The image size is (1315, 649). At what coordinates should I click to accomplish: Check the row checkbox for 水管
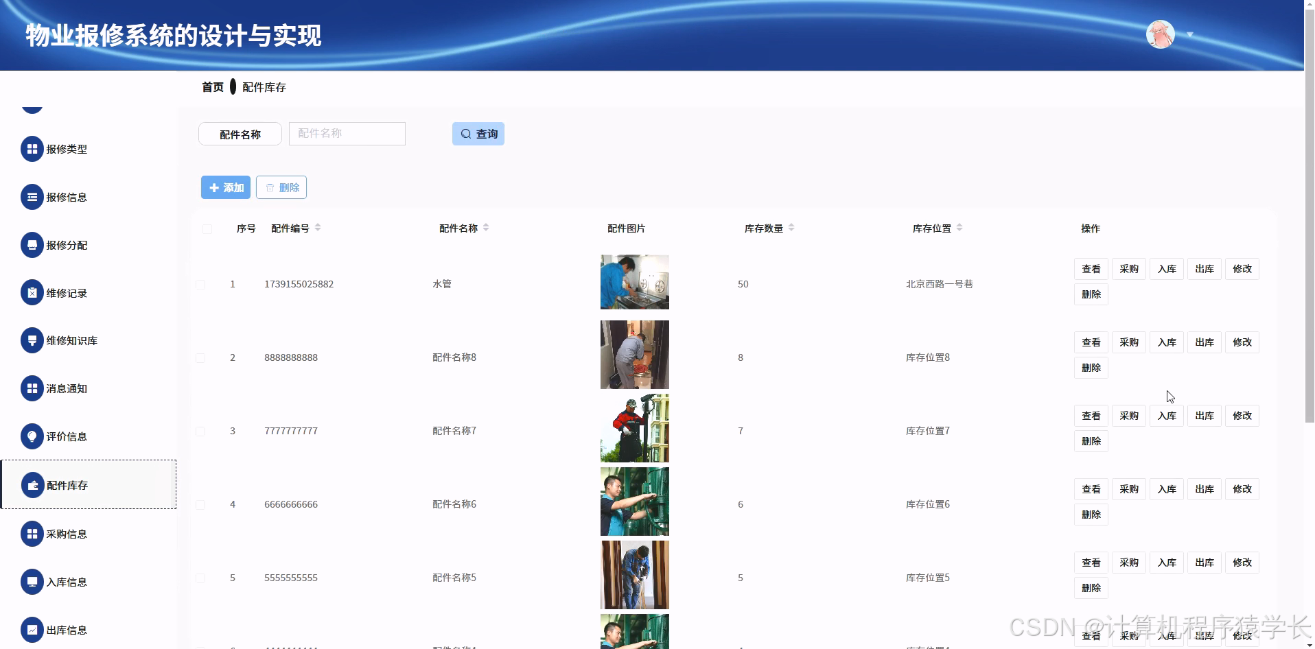200,284
